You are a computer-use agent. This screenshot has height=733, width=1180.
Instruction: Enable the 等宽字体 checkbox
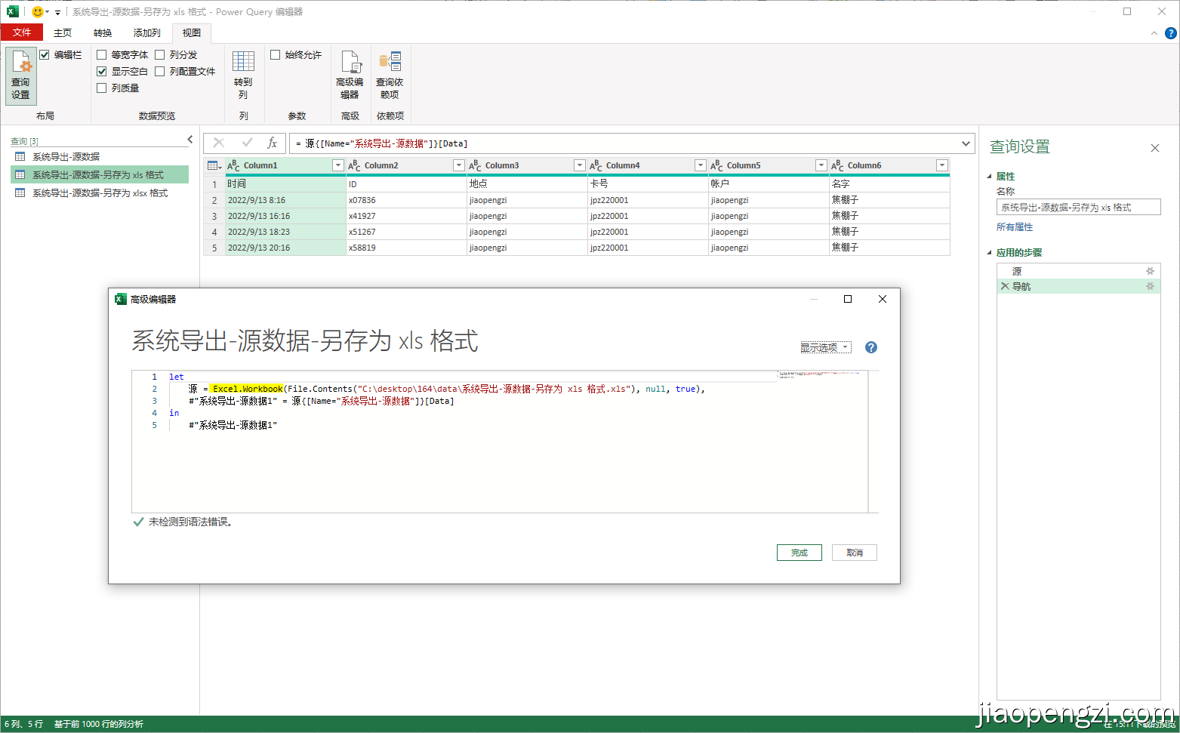101,54
